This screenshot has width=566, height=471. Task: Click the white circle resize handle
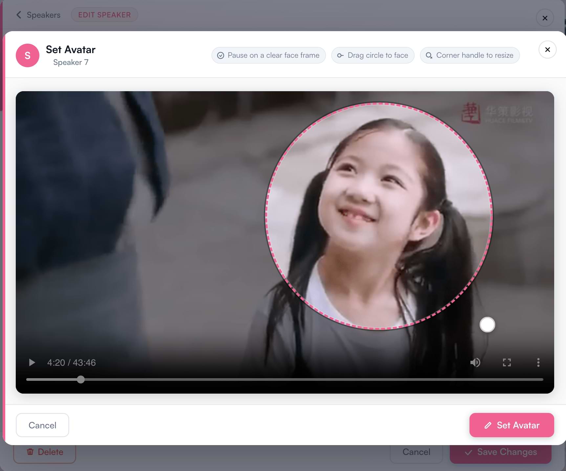pyautogui.click(x=487, y=325)
